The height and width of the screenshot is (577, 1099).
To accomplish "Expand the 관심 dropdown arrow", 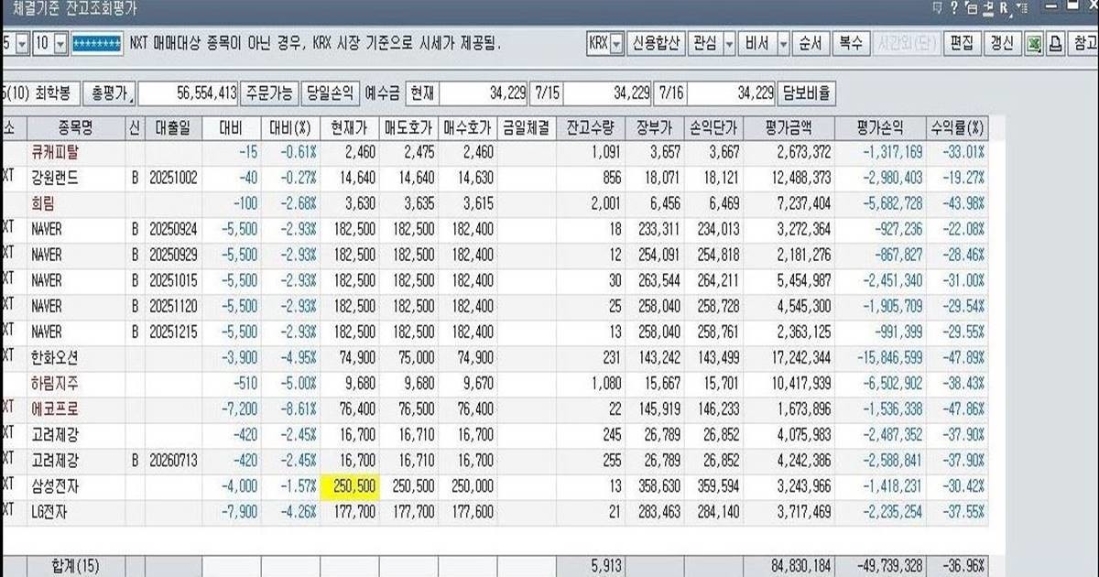I will pyautogui.click(x=729, y=43).
